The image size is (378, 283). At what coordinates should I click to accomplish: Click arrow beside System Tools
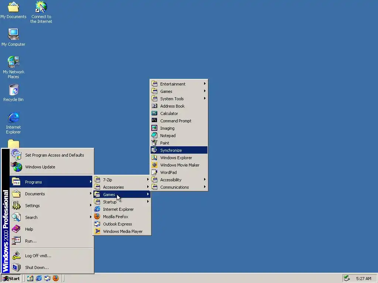click(205, 98)
